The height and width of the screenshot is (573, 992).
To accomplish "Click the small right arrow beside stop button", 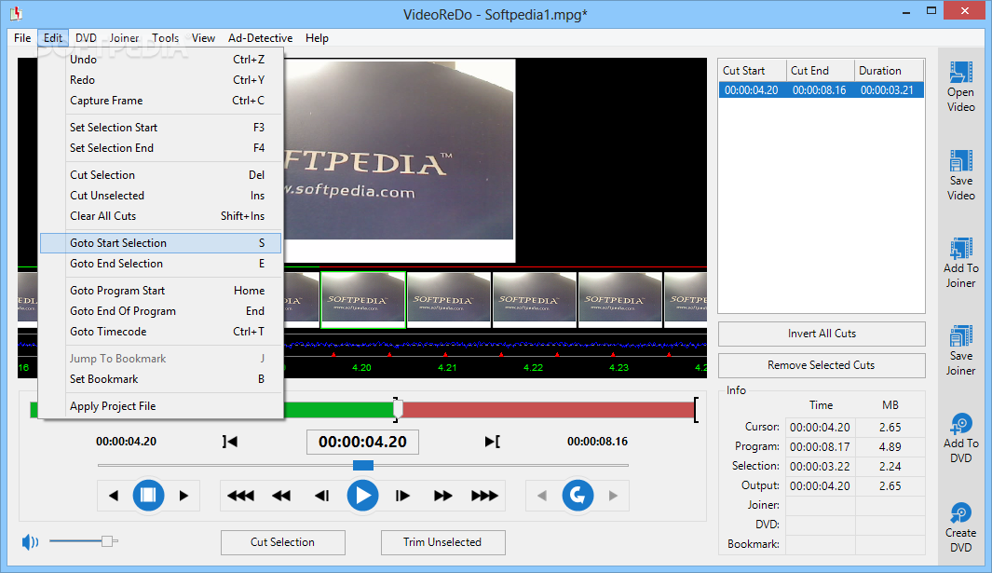I will pos(183,496).
